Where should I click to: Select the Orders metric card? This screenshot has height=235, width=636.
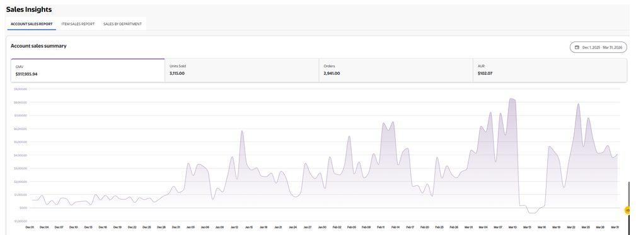[396, 70]
